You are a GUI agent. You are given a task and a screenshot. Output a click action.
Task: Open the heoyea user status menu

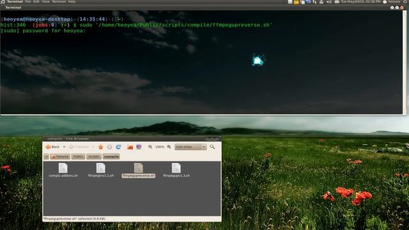[x=392, y=2]
